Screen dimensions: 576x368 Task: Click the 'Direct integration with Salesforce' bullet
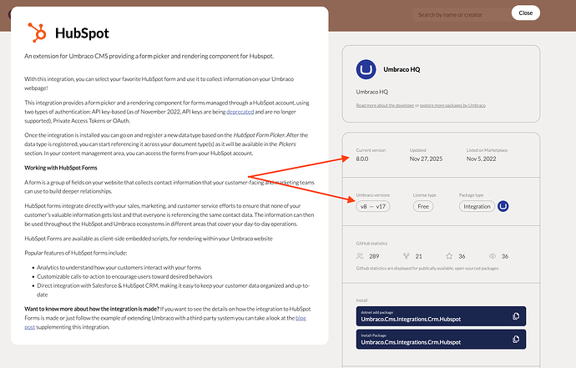[173, 290]
